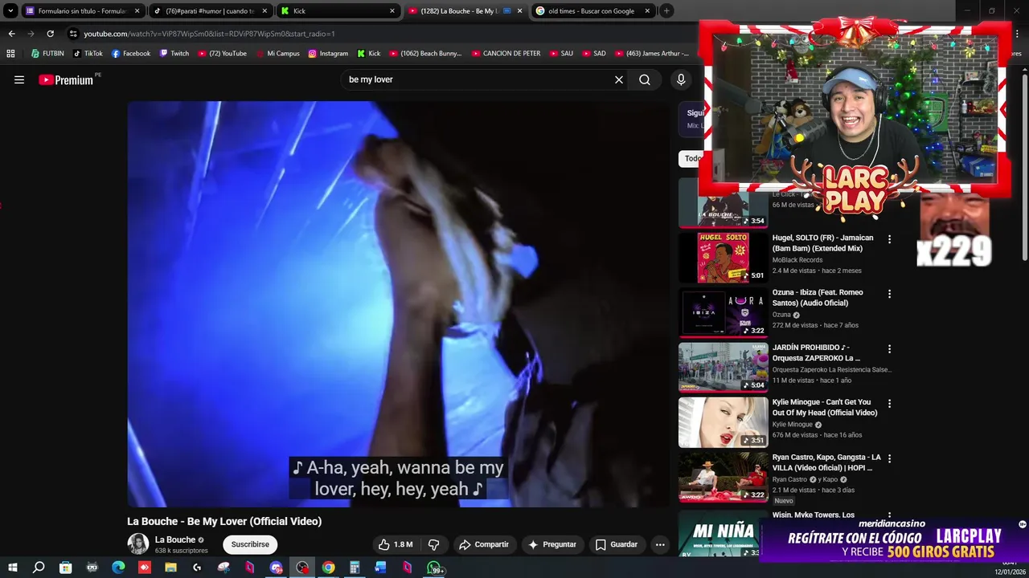Screen dimensions: 1029x578
Task: Open Hugel SOLTO Jamaican video thumbnail
Action: point(723,257)
